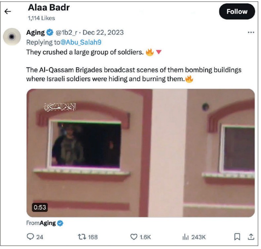Viewport: 261px width, 249px height.
Task: Open the Dec 22, 2023 timestamp
Action: pyautogui.click(x=103, y=32)
